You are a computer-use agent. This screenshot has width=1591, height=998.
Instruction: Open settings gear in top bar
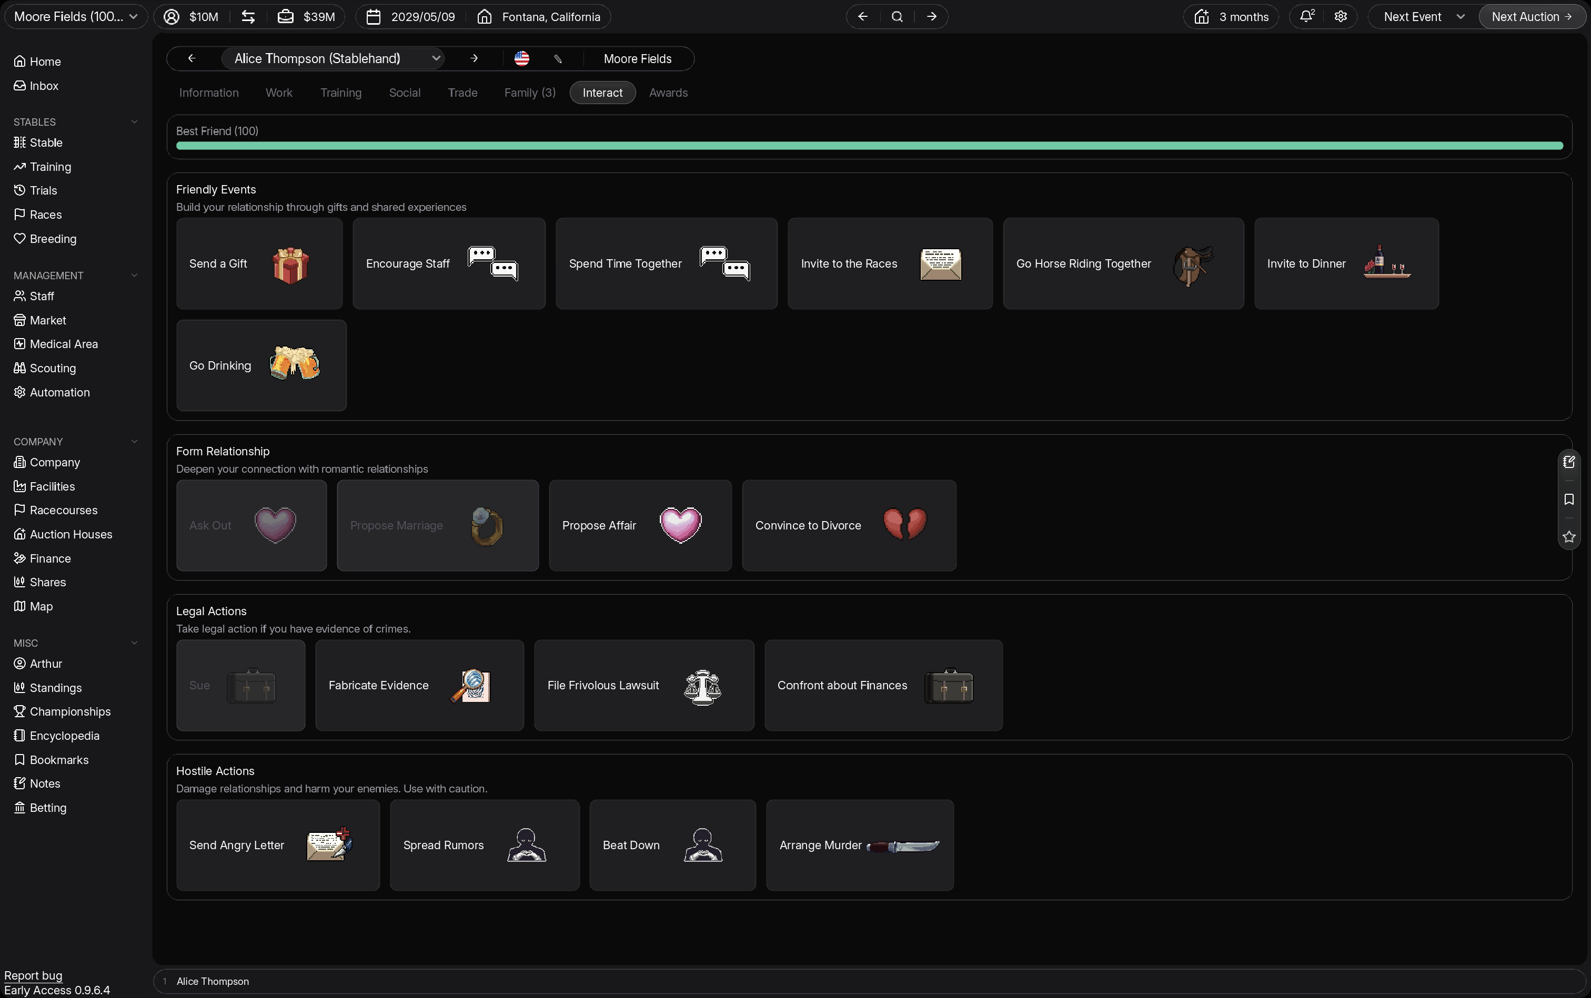(1340, 16)
